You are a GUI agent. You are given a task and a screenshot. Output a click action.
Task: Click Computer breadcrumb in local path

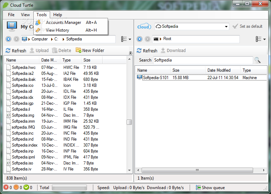(40, 39)
